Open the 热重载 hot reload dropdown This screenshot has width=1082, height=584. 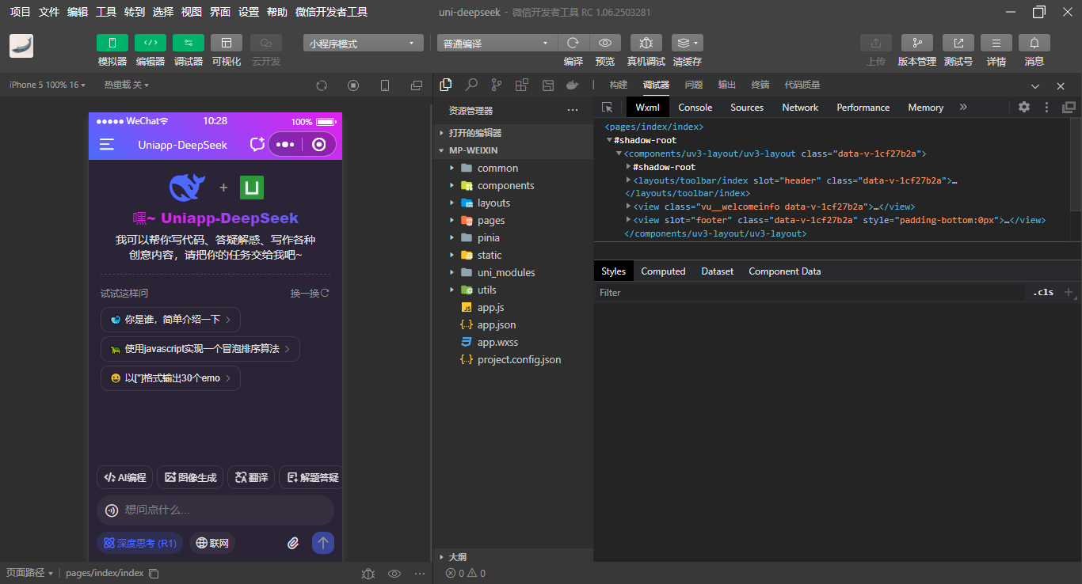click(127, 85)
